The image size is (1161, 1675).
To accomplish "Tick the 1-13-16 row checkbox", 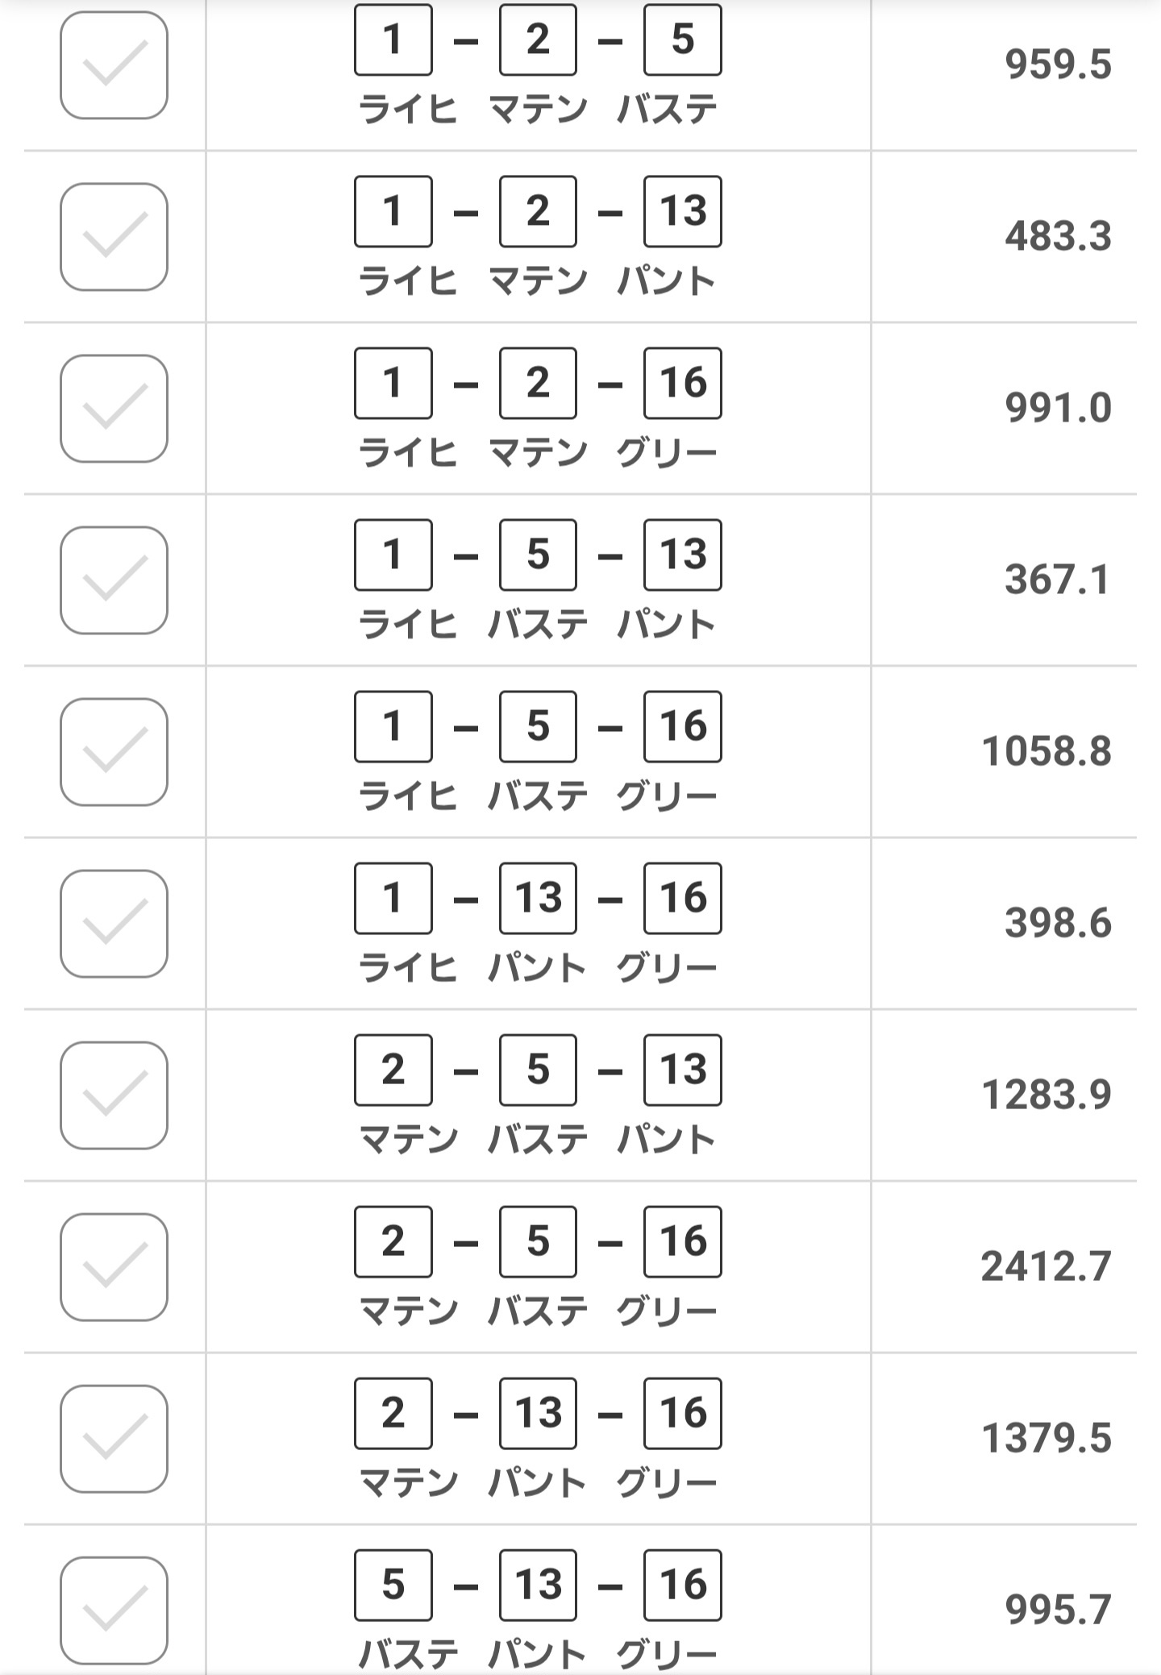I will click(114, 924).
